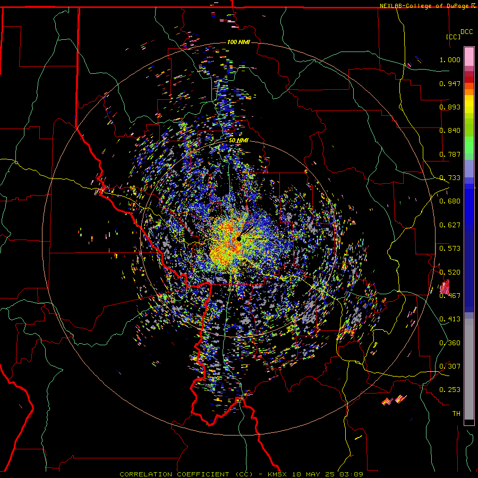Click the 0.733 scale value
The height and width of the screenshot is (478, 478).
450,178
